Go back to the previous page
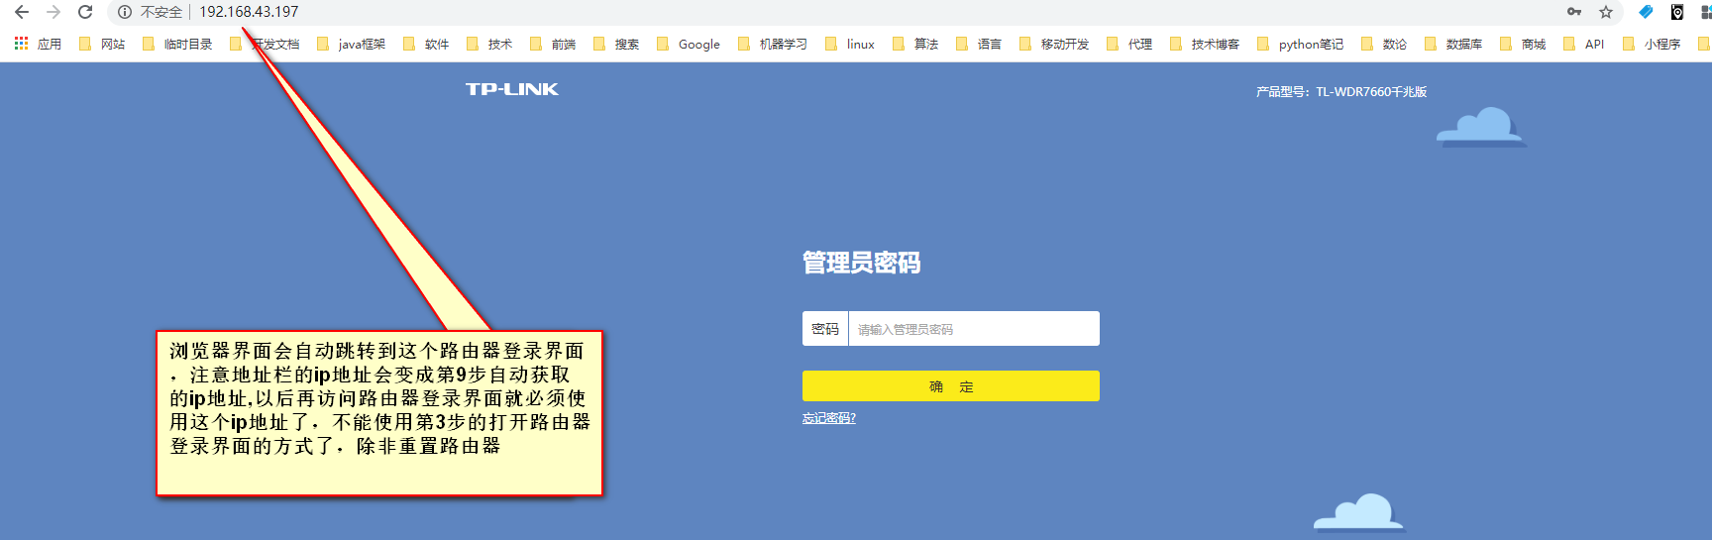Screen dimensions: 1712x540 pyautogui.click(x=22, y=12)
